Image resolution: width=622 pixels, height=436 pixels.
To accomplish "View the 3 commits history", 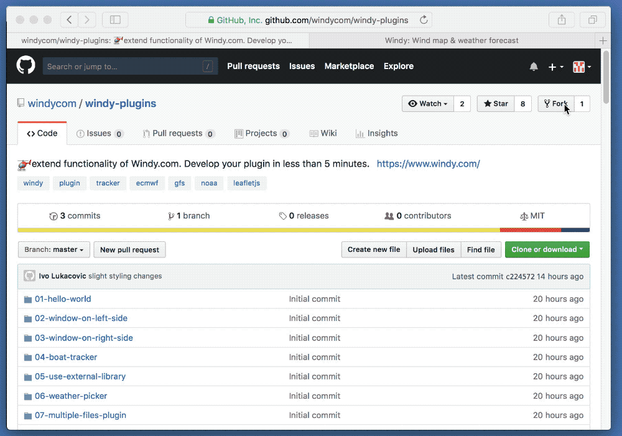I will coord(75,216).
